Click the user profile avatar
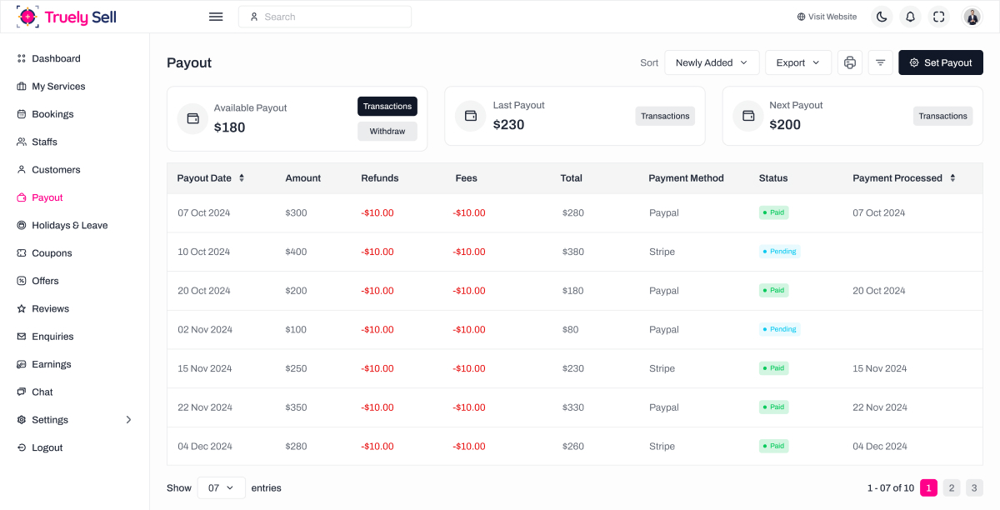 [972, 17]
